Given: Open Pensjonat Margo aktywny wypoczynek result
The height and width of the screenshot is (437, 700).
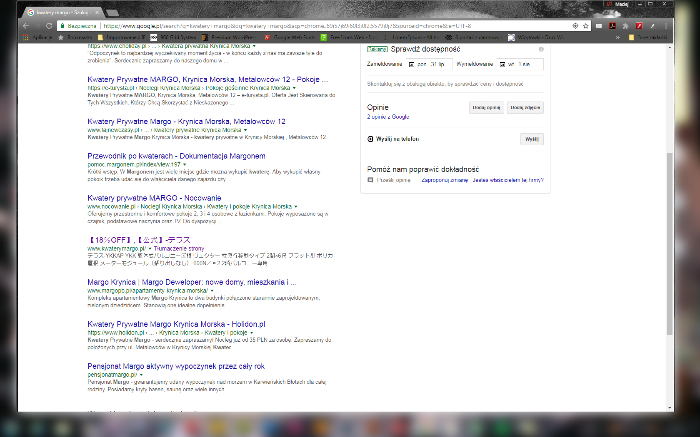Looking at the screenshot, I should (x=176, y=366).
